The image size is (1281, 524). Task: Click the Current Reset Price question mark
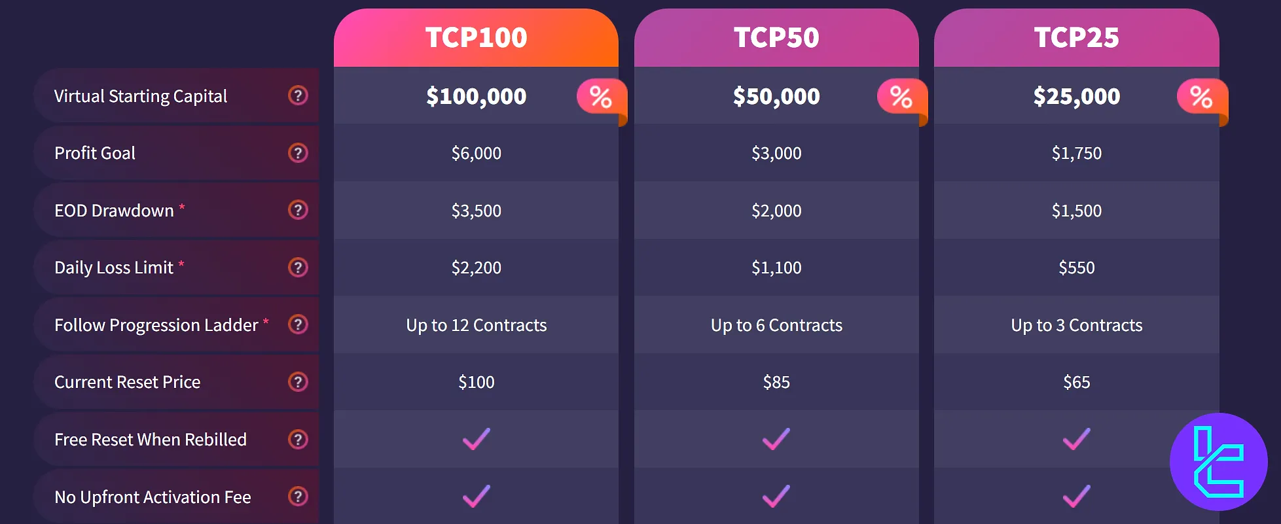[x=298, y=382]
